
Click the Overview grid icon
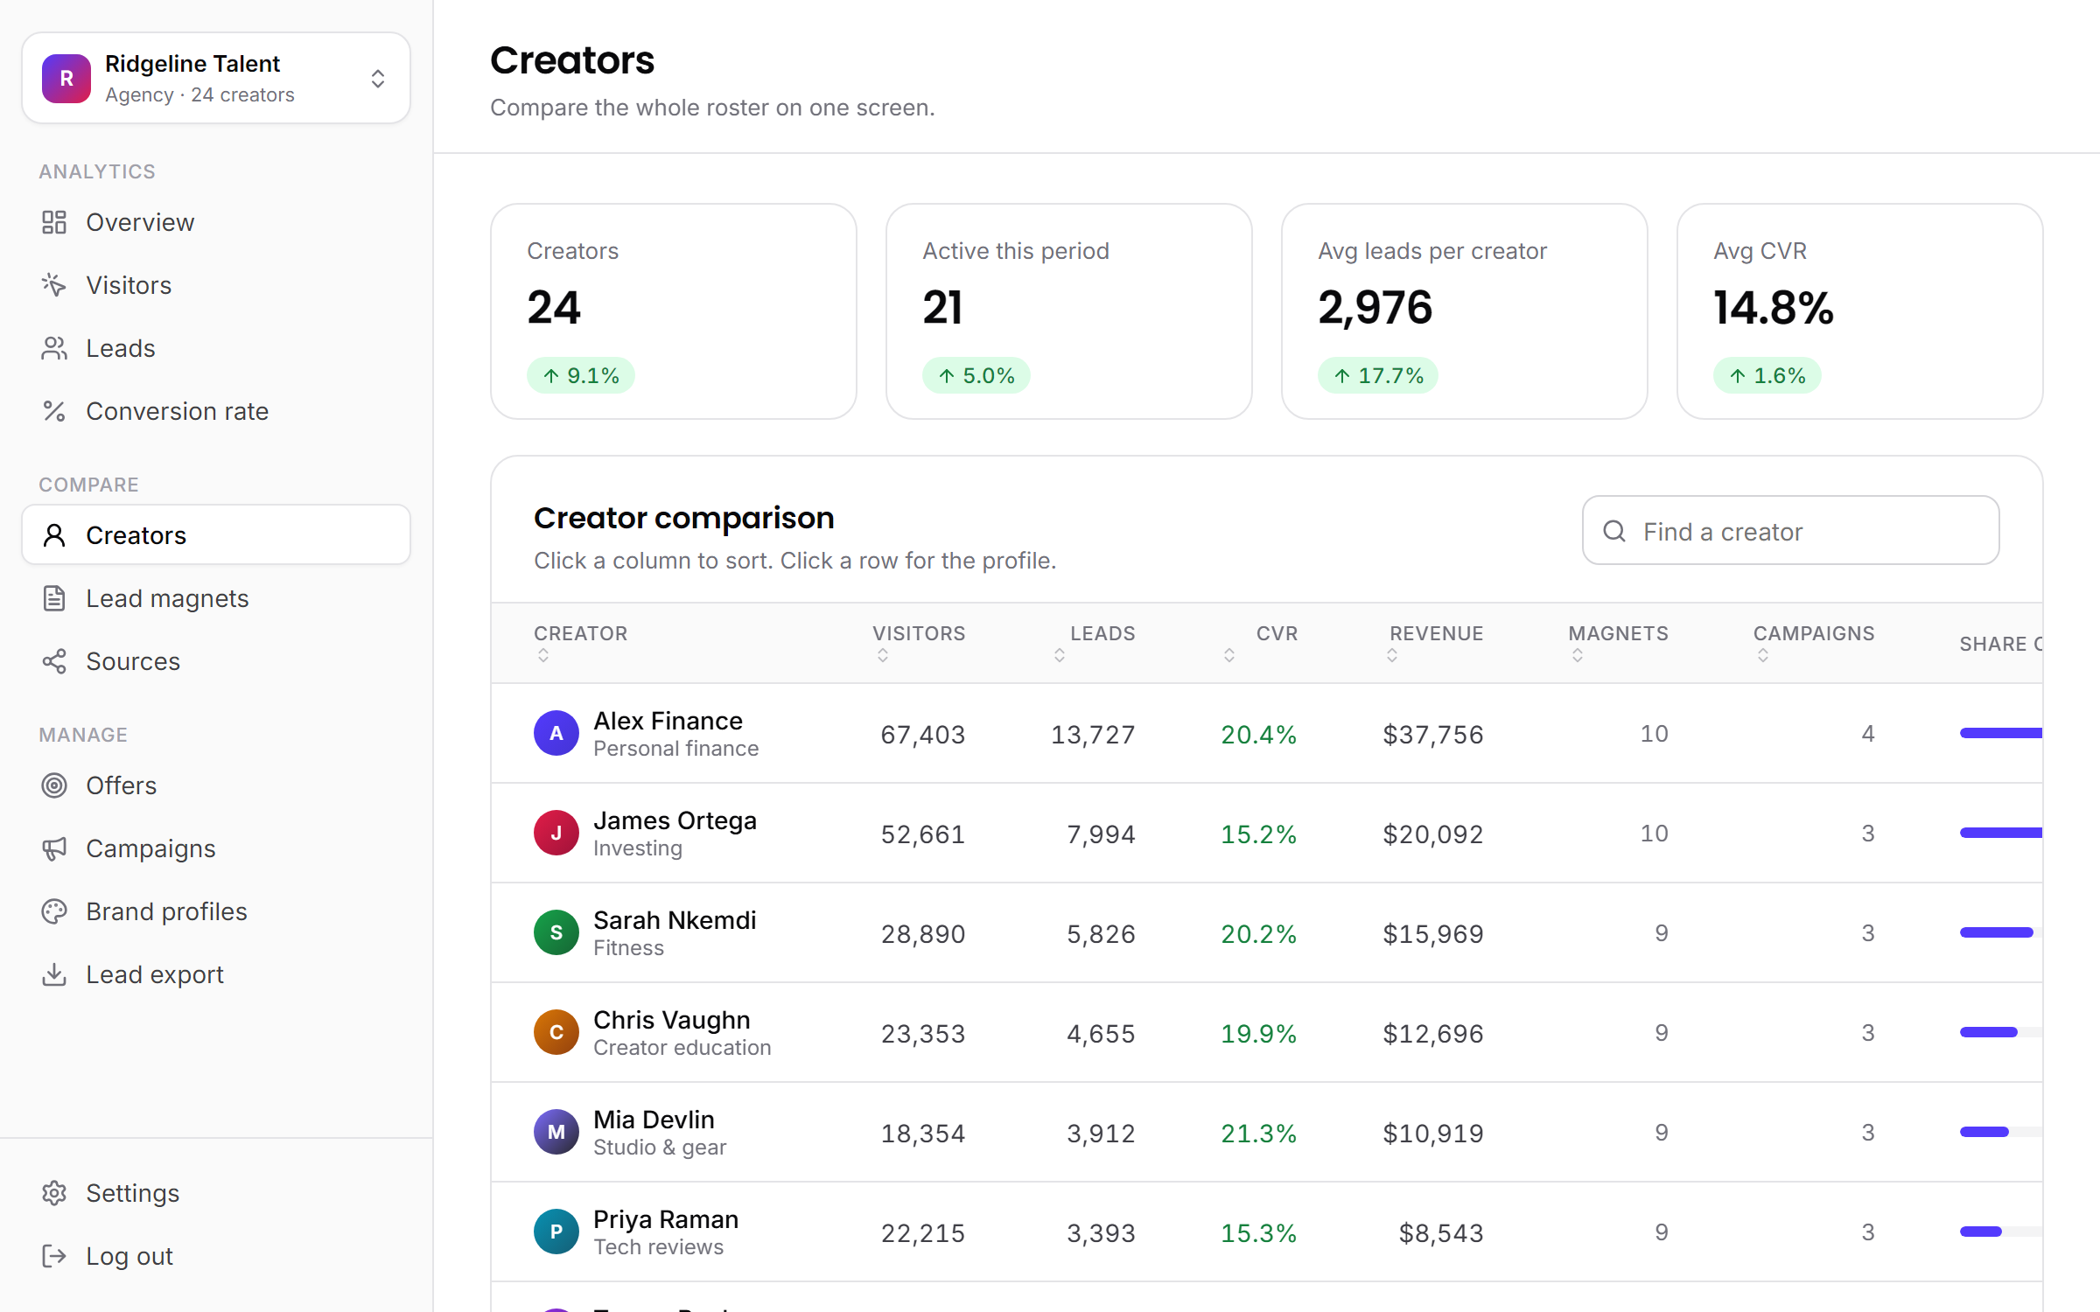pyautogui.click(x=54, y=222)
